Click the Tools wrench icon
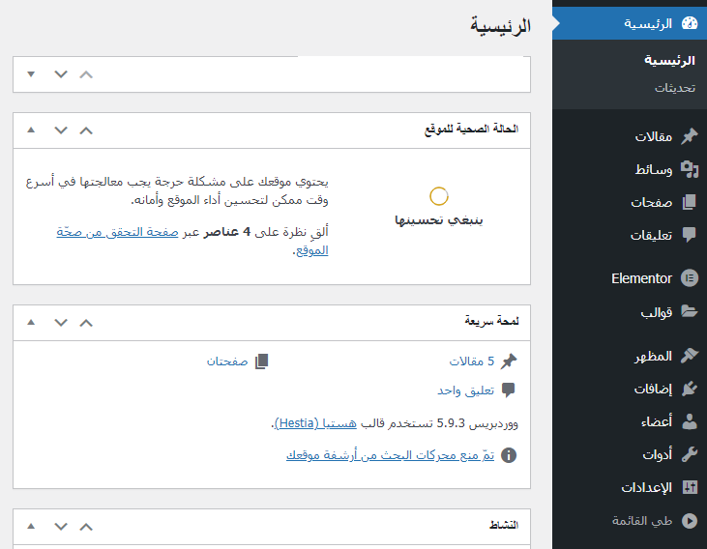Viewport: 707px width, 549px height. coord(689,454)
